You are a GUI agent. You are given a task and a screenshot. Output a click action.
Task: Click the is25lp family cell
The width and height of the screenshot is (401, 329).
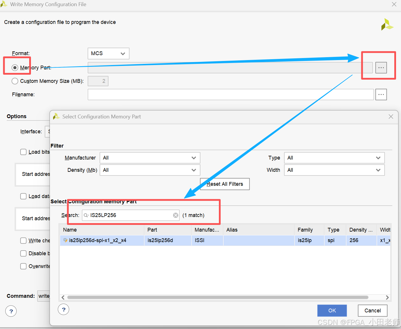pos(309,240)
